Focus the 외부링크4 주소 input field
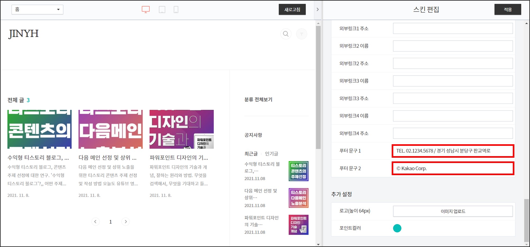Viewport: 530px width, 247px height. coord(453,133)
